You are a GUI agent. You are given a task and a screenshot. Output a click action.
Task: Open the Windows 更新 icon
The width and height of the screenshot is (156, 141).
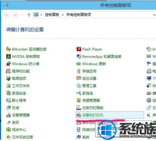[79, 64]
